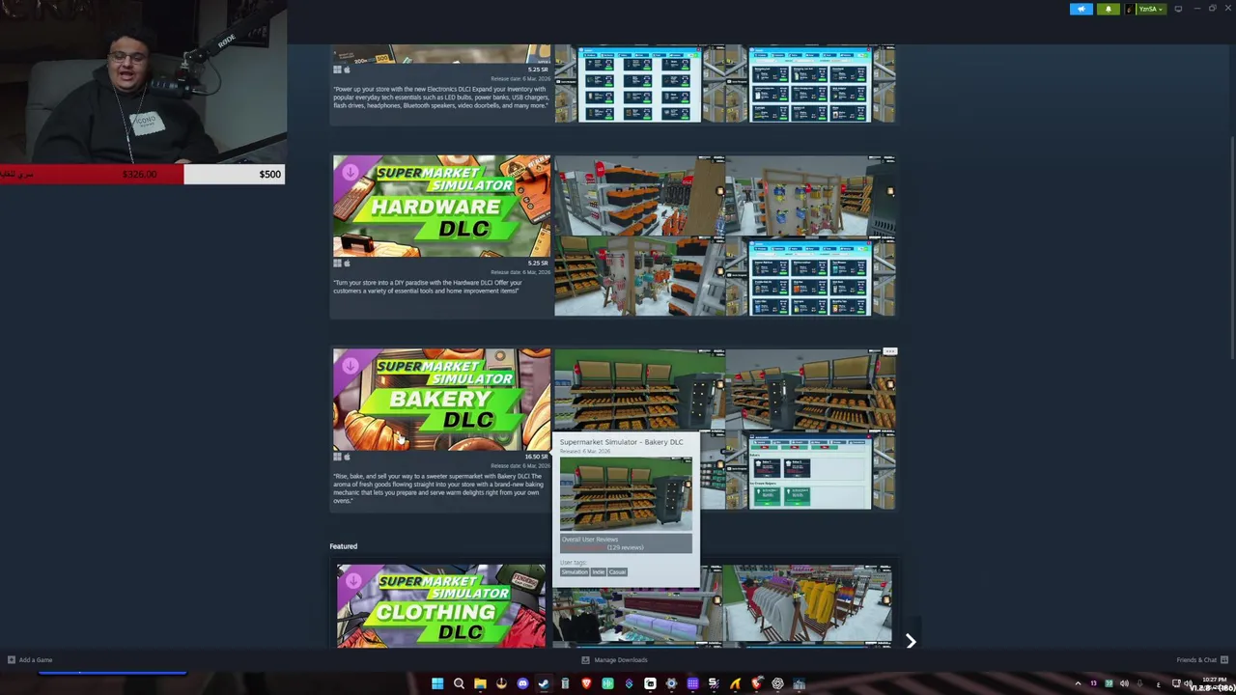Viewport: 1236px width, 695px height.
Task: Open Windows taskbar search
Action: pos(459,683)
